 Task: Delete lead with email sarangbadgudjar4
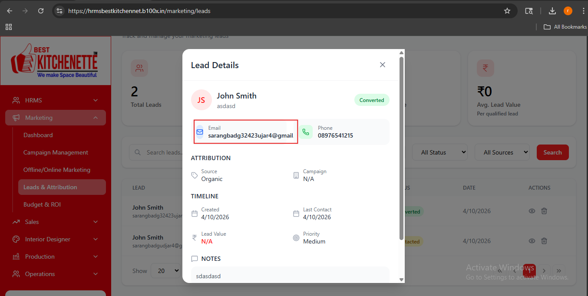[x=544, y=241]
